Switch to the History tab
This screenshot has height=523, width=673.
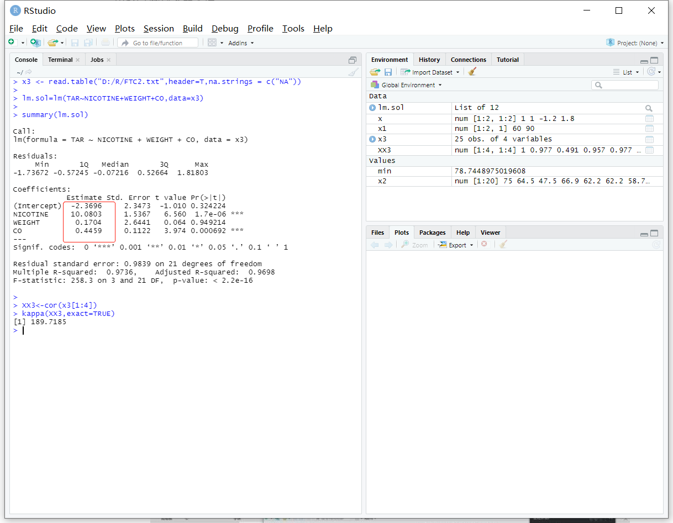click(x=429, y=60)
